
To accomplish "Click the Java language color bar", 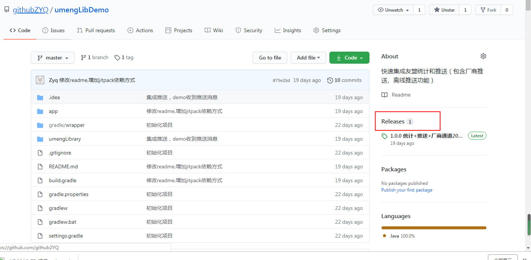I will 434,227.
